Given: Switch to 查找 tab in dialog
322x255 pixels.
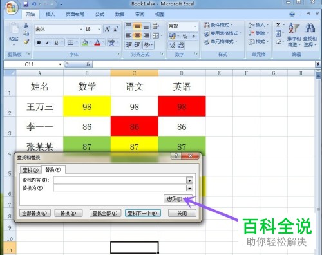Looking at the screenshot, I should [30, 170].
